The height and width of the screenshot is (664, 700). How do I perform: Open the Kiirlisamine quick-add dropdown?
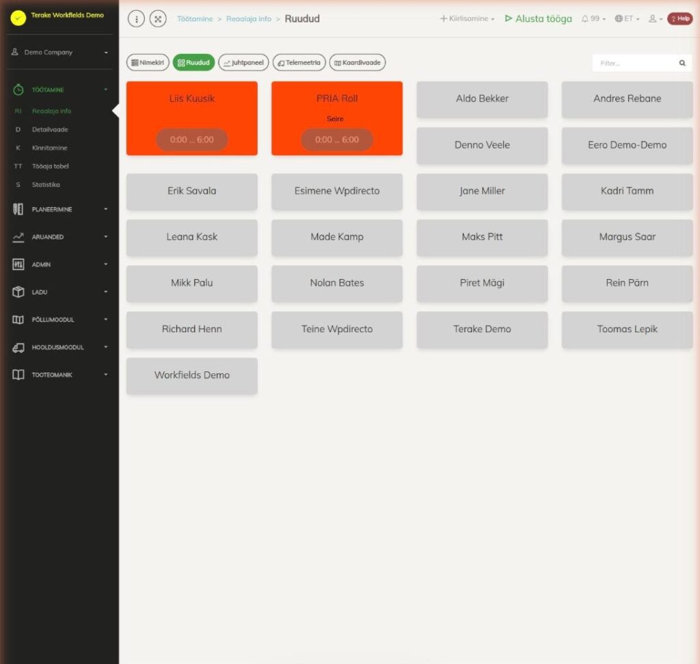467,18
